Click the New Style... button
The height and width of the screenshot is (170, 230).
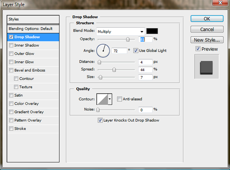[x=207, y=40]
